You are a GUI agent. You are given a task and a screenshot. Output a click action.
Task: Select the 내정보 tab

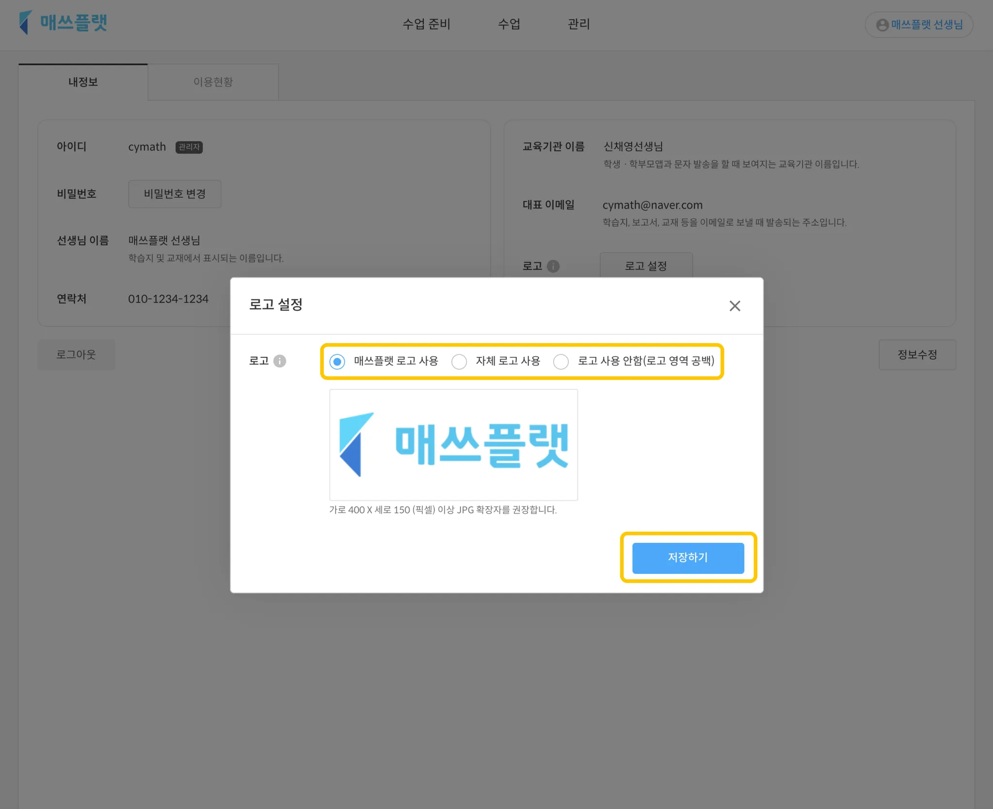pos(83,82)
